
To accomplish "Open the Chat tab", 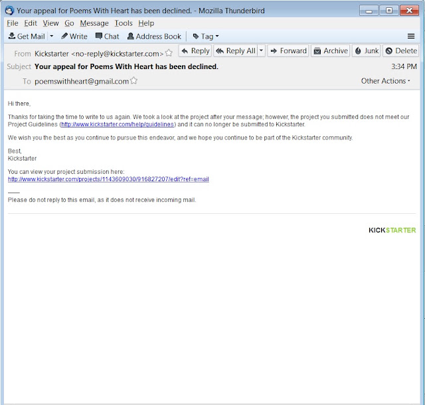I will [108, 37].
